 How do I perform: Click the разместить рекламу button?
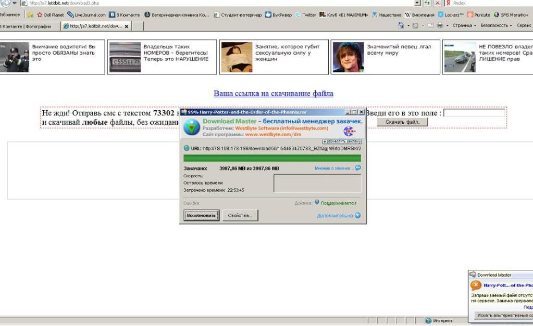click(x=342, y=141)
